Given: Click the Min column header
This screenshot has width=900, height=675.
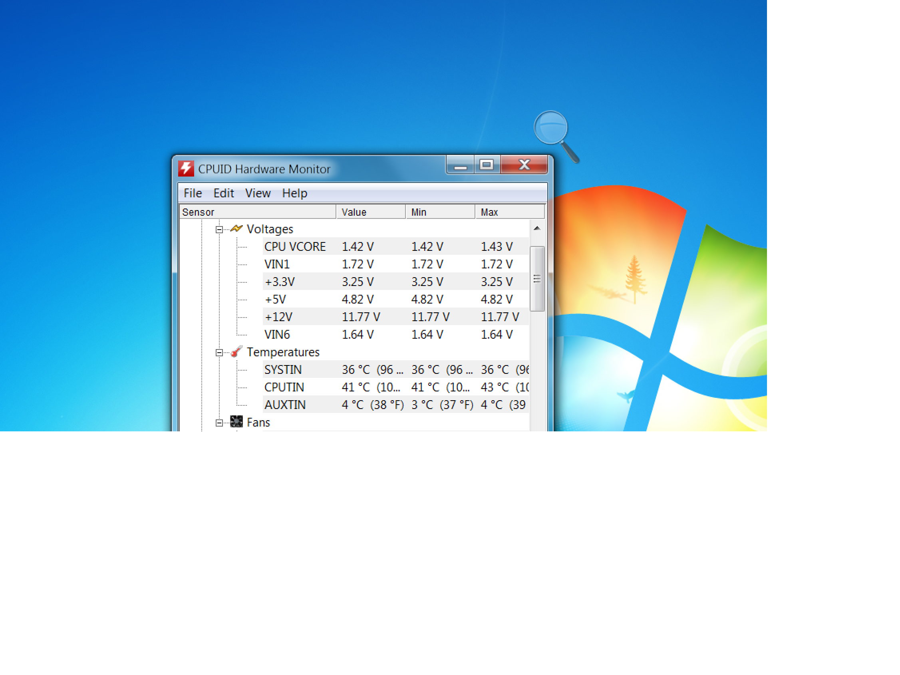Looking at the screenshot, I should (440, 212).
